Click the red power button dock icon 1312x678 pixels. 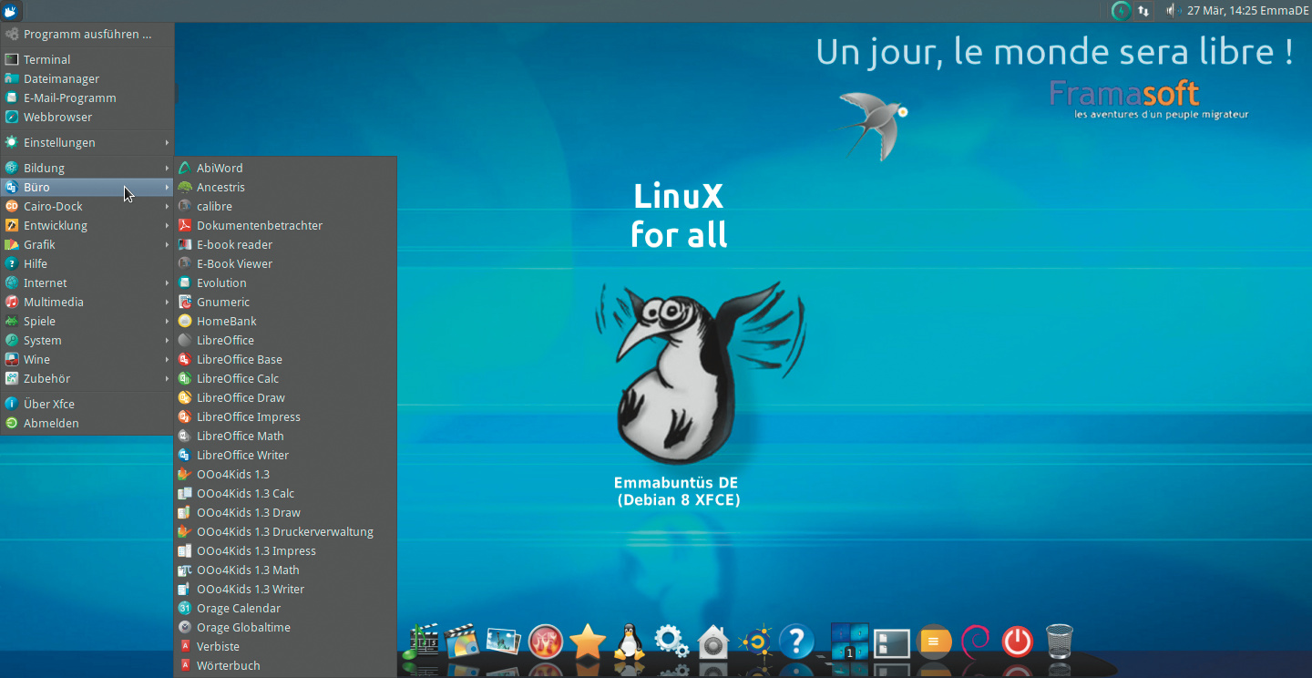1018,642
